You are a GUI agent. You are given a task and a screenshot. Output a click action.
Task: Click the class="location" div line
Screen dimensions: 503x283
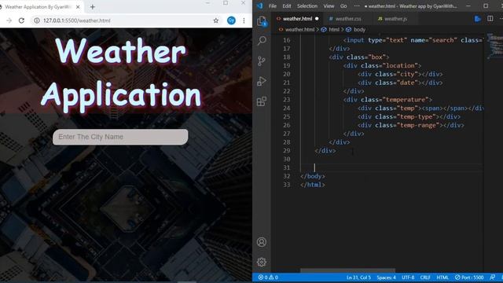(383, 66)
